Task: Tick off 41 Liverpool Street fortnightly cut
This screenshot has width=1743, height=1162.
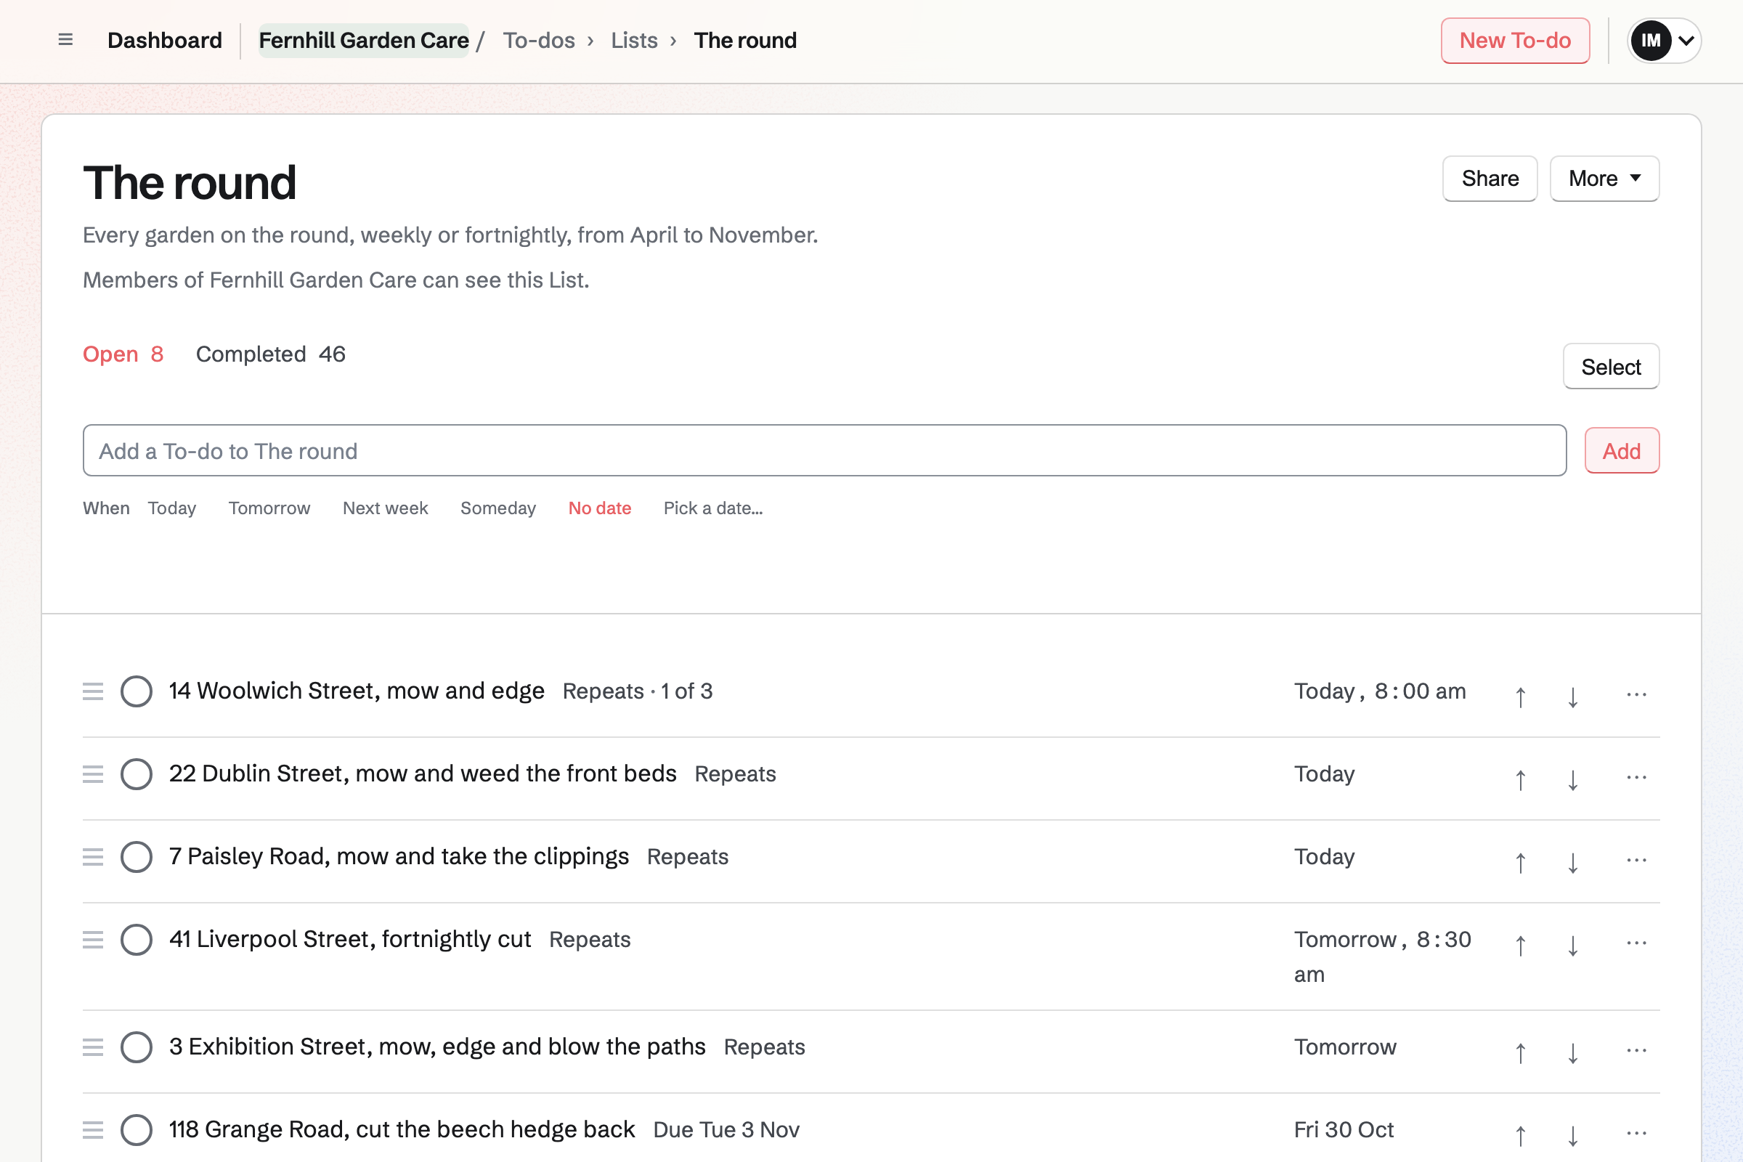Action: (x=137, y=940)
